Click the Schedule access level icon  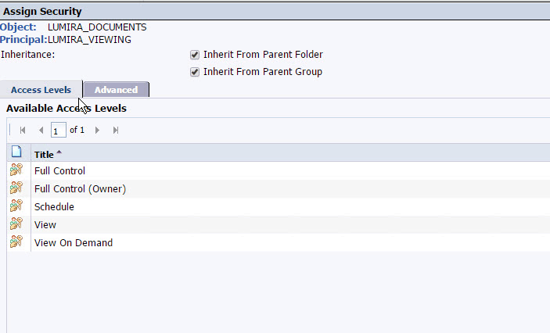pyautogui.click(x=16, y=206)
